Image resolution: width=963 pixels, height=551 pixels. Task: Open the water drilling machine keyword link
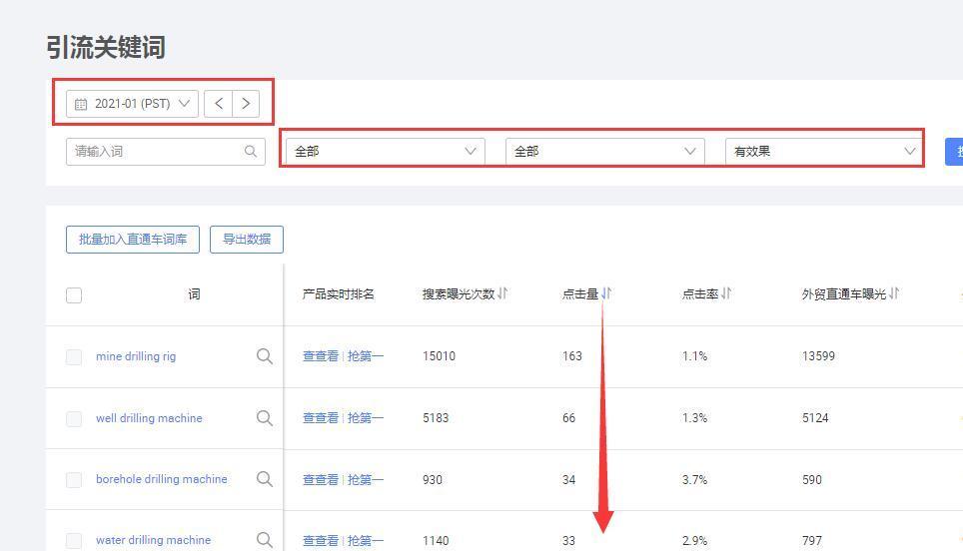pyautogui.click(x=153, y=541)
